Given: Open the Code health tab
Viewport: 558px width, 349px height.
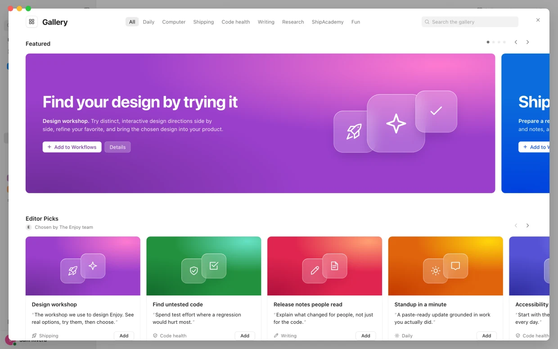Looking at the screenshot, I should pyautogui.click(x=236, y=22).
